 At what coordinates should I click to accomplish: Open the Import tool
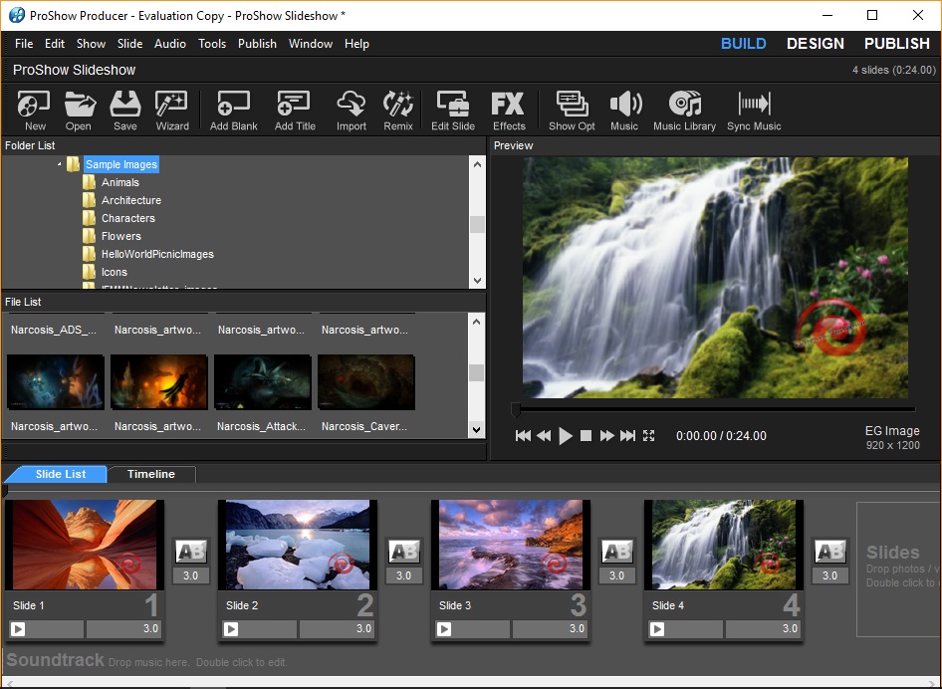point(351,110)
